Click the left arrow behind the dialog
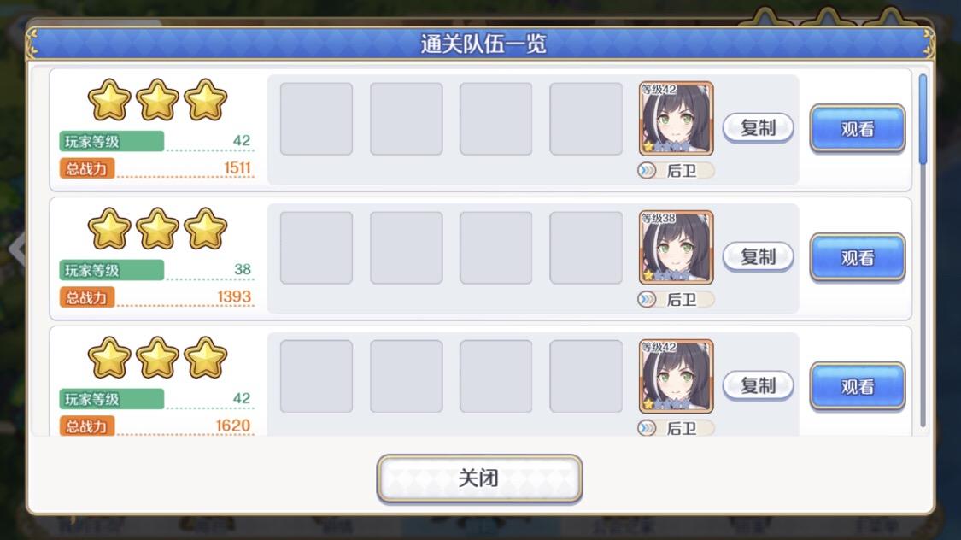 click(16, 249)
